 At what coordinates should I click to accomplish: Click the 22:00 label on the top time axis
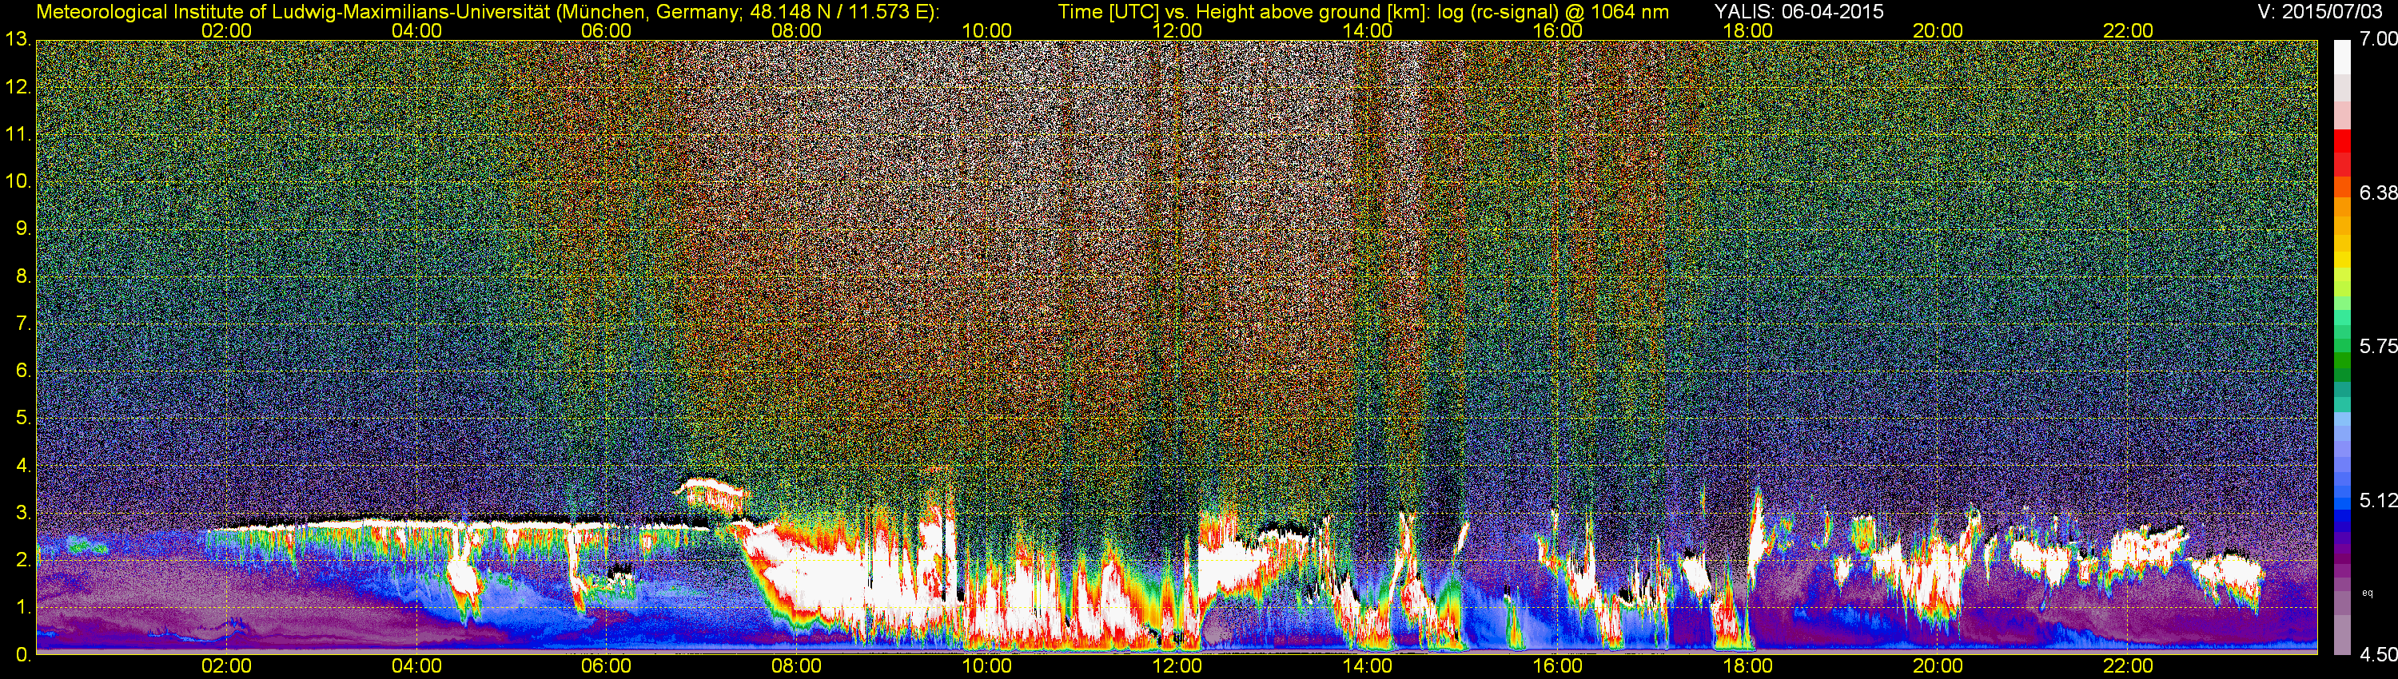pos(2128,30)
